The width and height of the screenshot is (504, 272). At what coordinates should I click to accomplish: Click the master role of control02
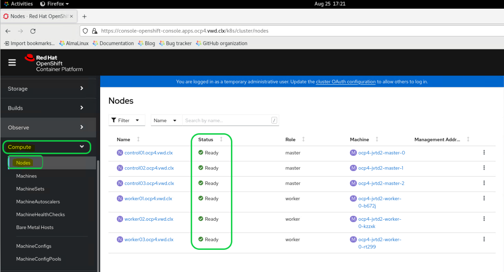pyautogui.click(x=293, y=168)
